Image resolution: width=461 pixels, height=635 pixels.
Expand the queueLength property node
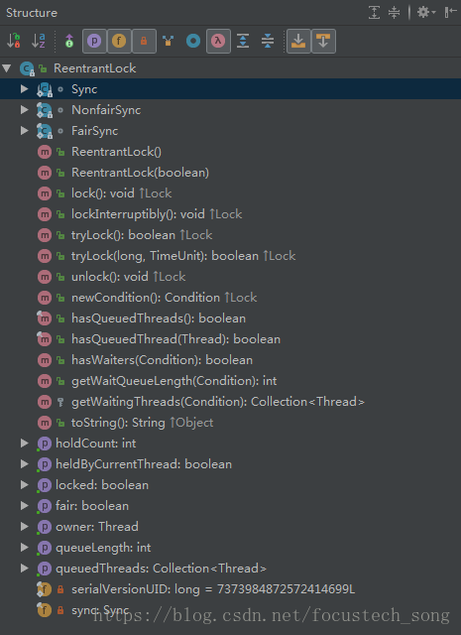click(24, 547)
